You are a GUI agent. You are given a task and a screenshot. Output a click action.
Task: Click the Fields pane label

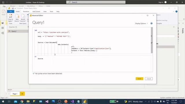click(183, 31)
